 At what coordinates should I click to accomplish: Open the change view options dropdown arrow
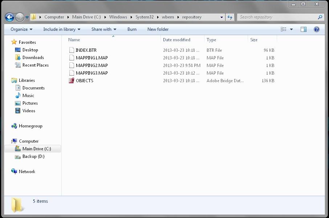pos(291,29)
